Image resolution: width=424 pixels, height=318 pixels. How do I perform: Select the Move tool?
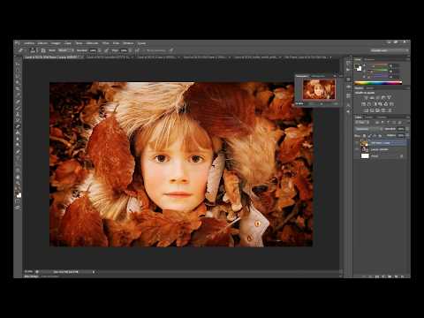pyautogui.click(x=18, y=64)
